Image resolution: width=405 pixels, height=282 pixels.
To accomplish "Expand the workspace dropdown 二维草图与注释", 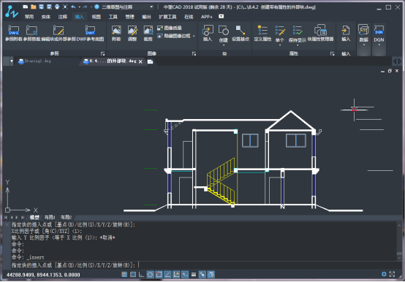I will click(151, 7).
